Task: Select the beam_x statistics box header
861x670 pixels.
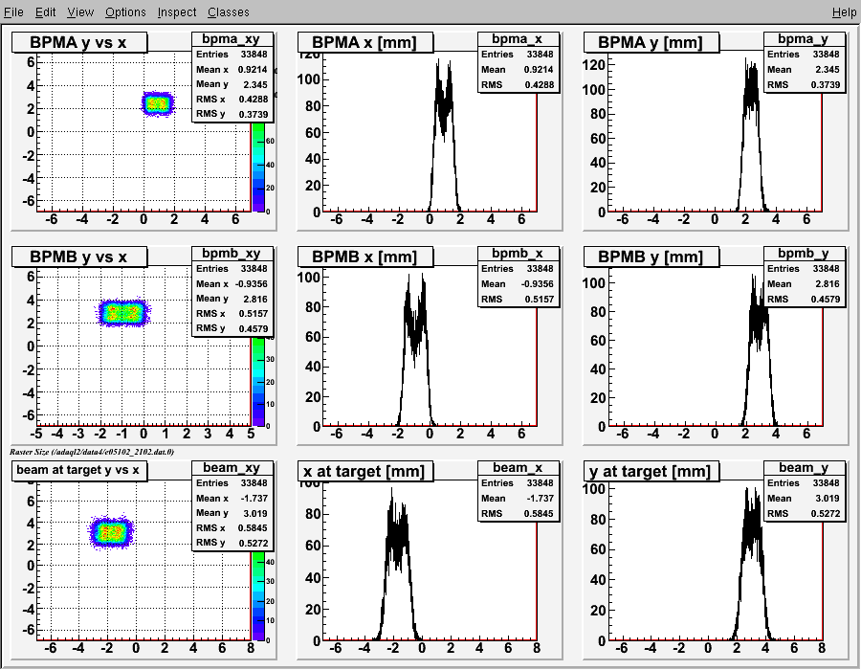Action: point(518,467)
